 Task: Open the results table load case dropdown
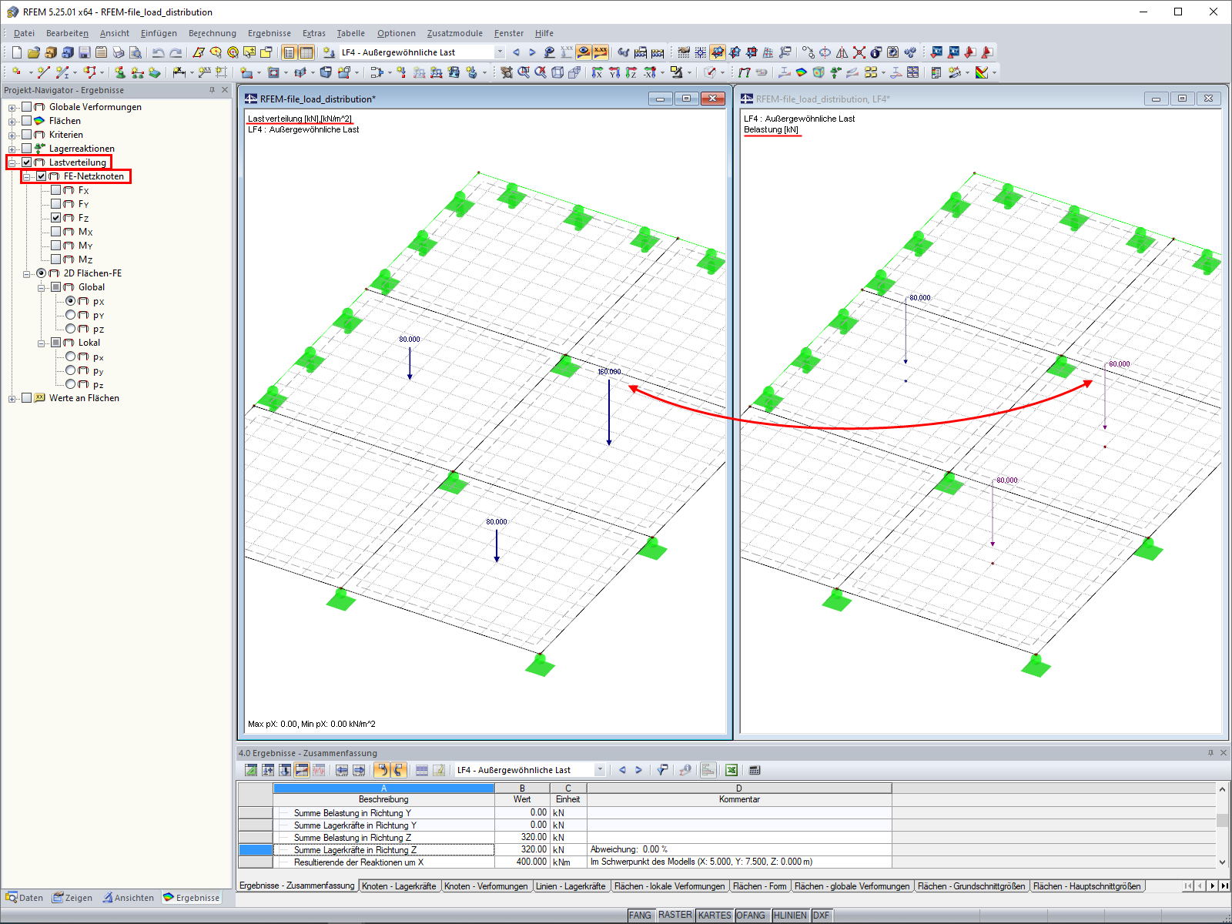coord(600,770)
